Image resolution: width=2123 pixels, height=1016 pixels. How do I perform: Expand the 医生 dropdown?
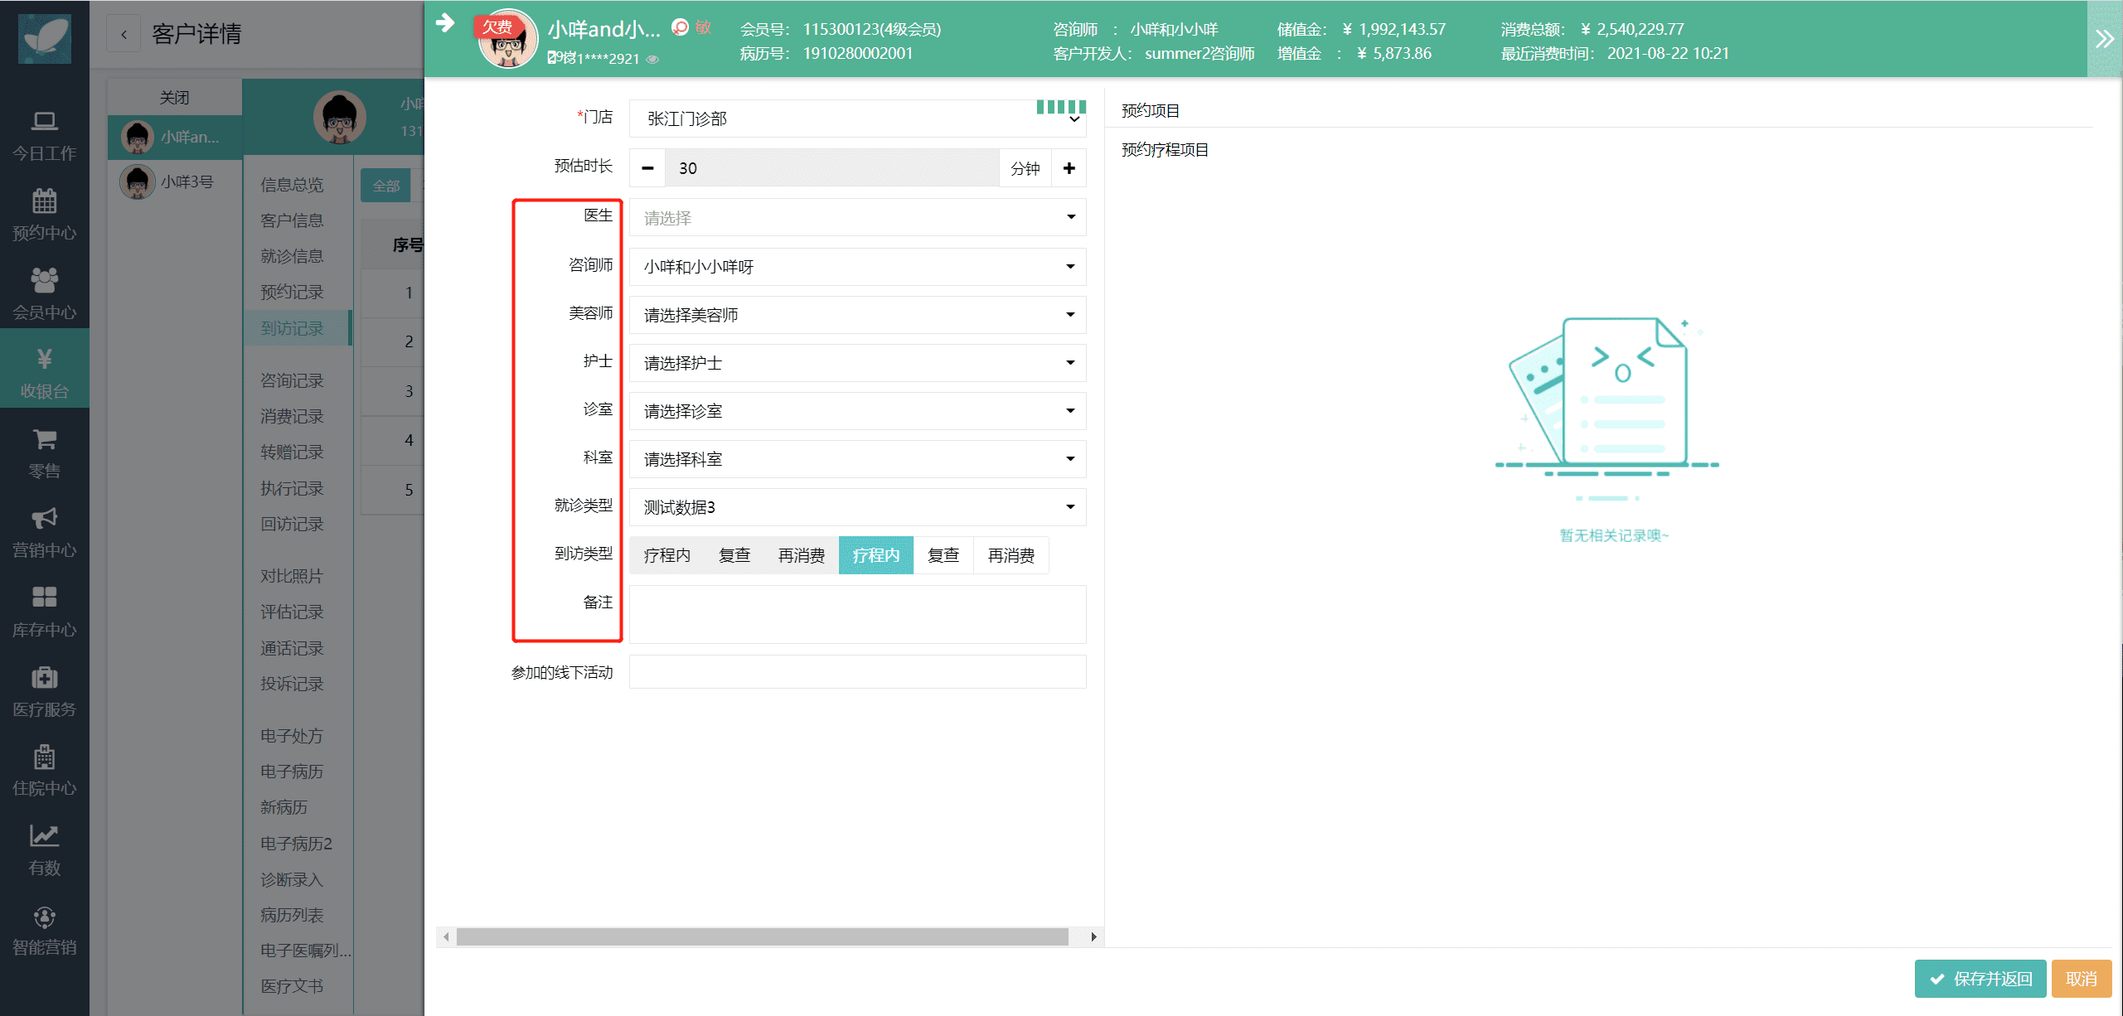[857, 218]
